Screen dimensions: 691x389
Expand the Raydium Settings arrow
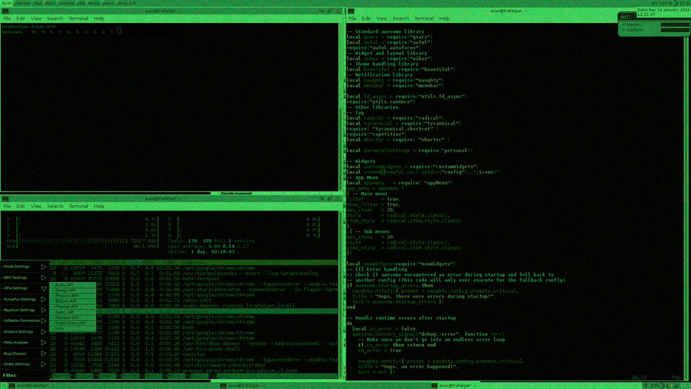44,310
